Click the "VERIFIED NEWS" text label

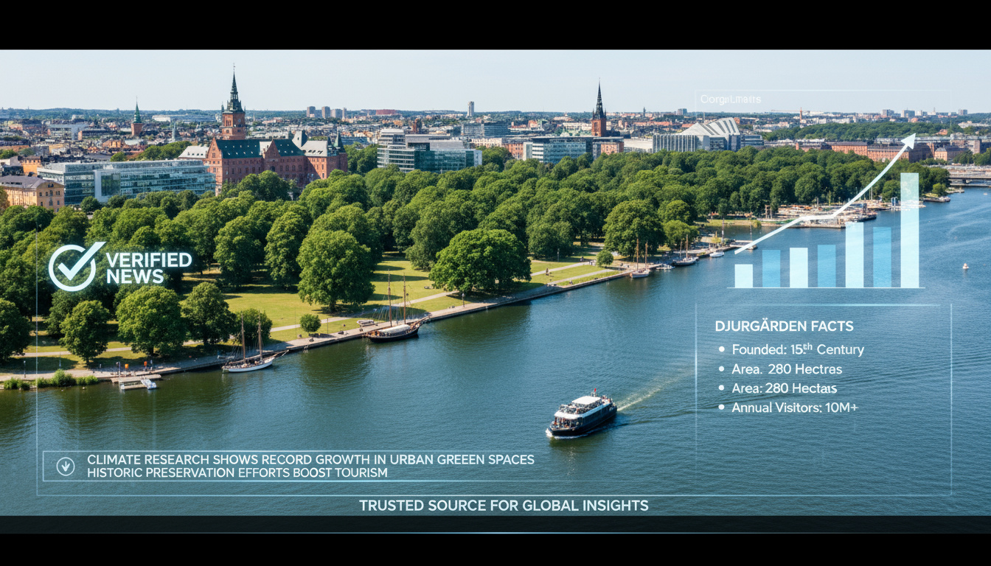(x=149, y=268)
